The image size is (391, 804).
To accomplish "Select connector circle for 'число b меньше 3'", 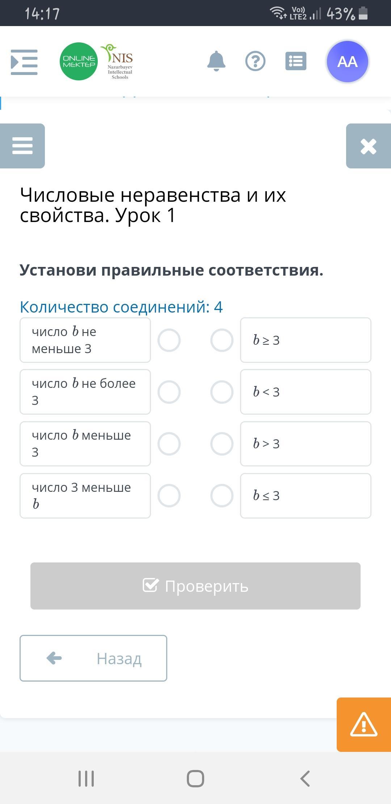I will (169, 444).
